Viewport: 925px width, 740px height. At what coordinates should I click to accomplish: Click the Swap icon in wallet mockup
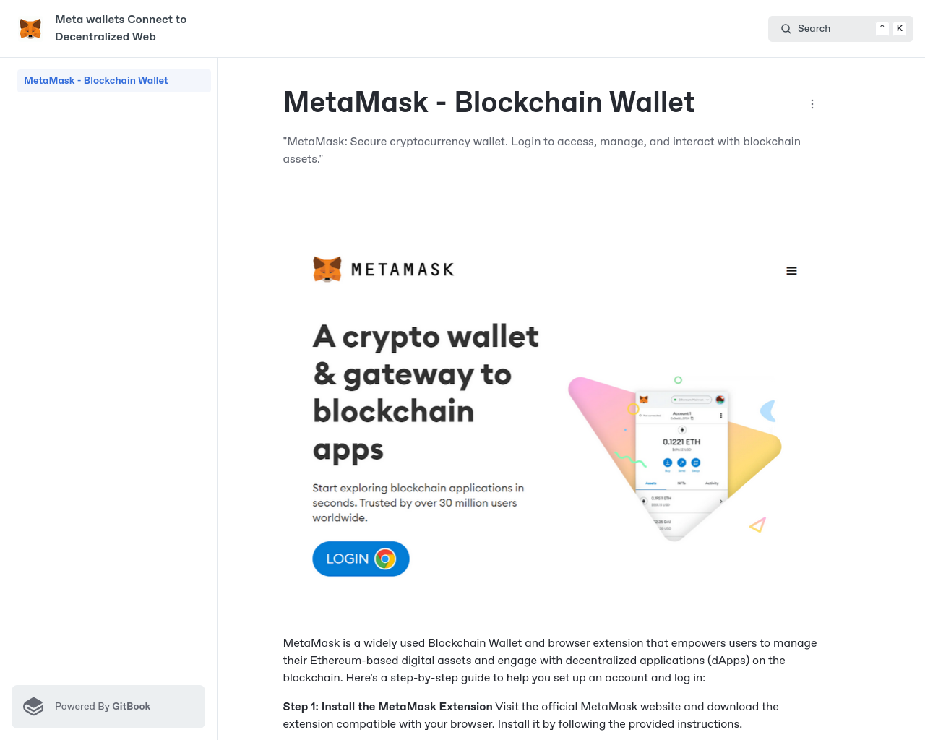(x=696, y=462)
